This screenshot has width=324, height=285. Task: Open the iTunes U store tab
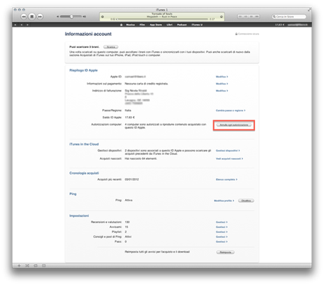[197, 25]
